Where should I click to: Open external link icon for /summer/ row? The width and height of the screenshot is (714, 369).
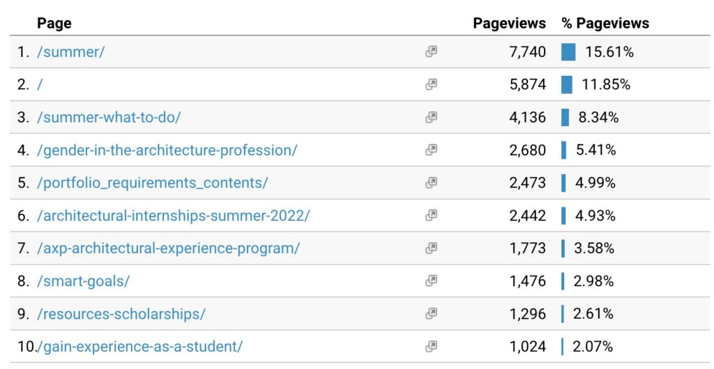pos(431,52)
